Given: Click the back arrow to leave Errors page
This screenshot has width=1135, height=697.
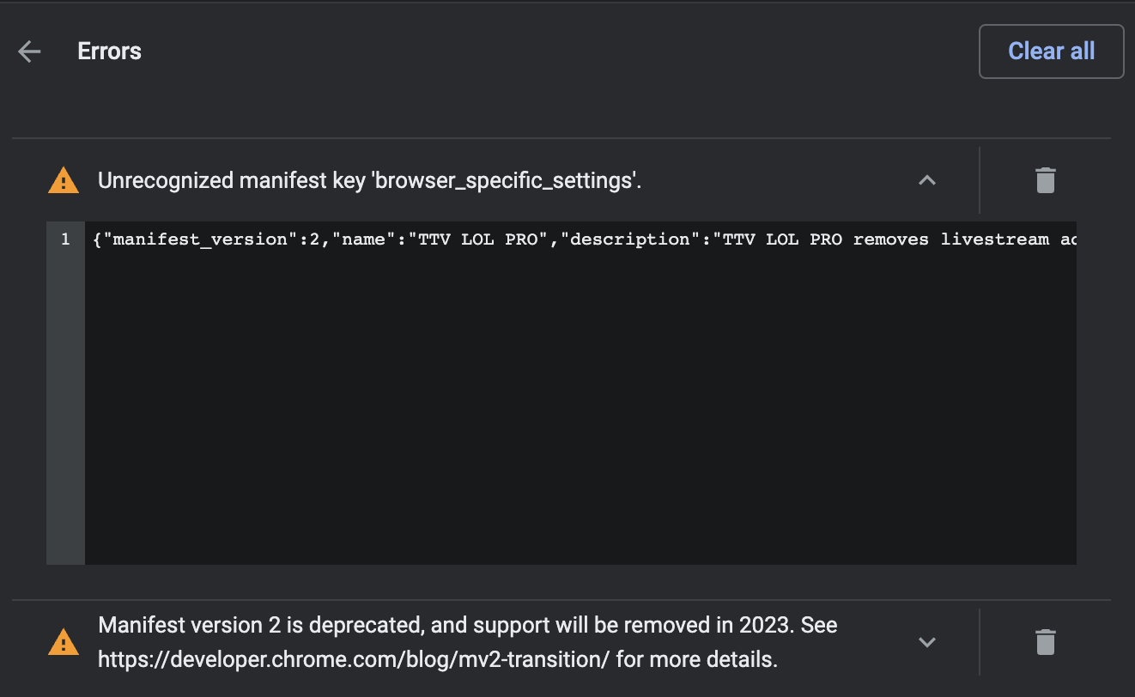Looking at the screenshot, I should click(x=28, y=51).
